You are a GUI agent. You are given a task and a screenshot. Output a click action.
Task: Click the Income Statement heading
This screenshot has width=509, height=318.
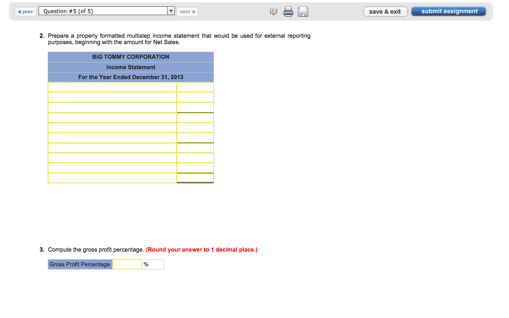[131, 67]
